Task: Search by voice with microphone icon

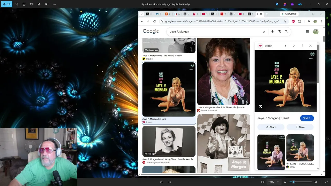Action: click(272, 32)
